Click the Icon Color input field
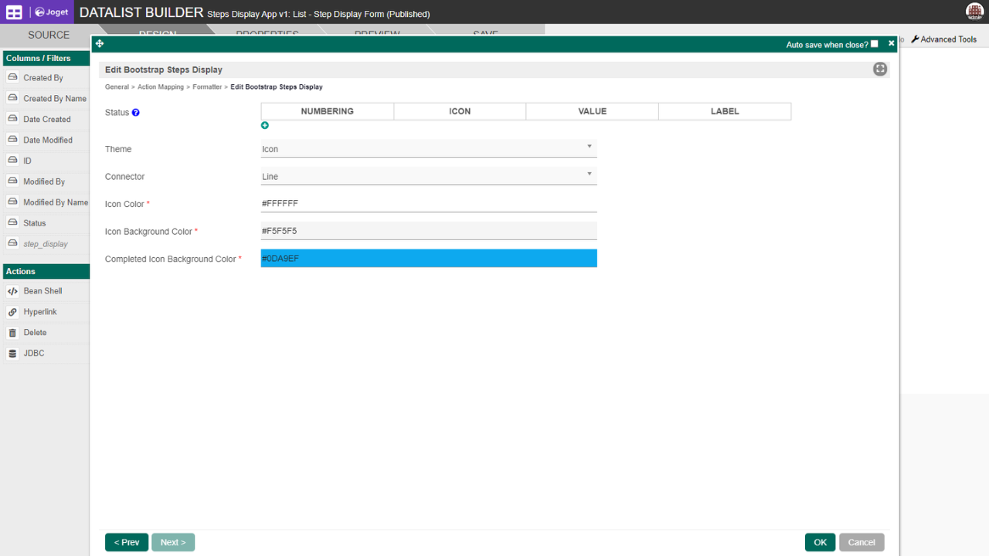The width and height of the screenshot is (989, 556). coord(429,204)
